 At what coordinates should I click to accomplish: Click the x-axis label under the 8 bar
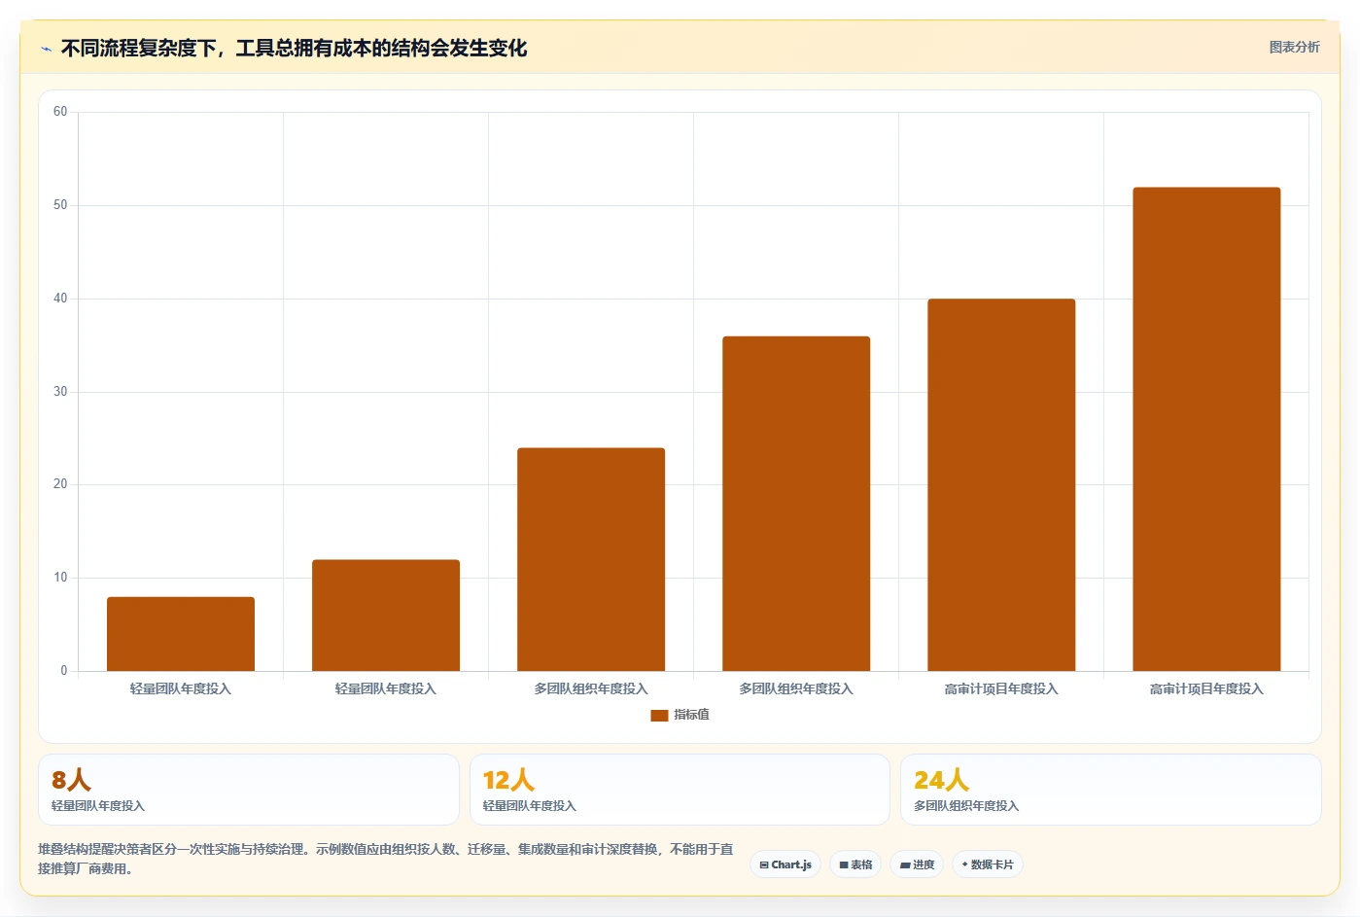[181, 688]
